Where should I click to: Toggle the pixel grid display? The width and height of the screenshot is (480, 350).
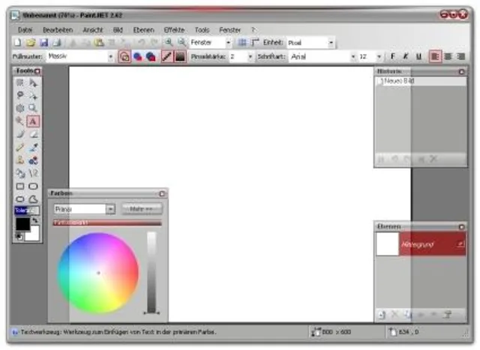pos(241,42)
